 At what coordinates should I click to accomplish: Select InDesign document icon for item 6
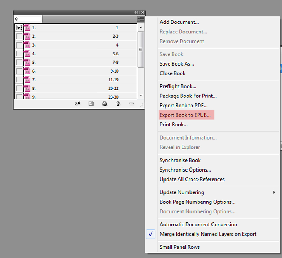27,71
